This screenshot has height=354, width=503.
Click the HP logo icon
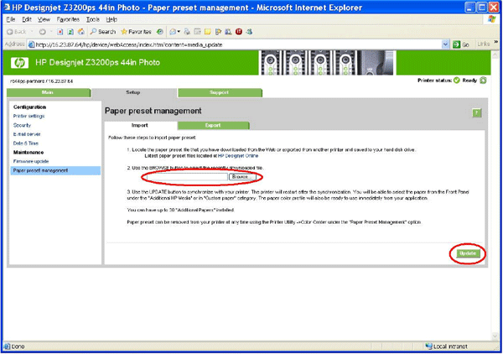pyautogui.click(x=19, y=63)
